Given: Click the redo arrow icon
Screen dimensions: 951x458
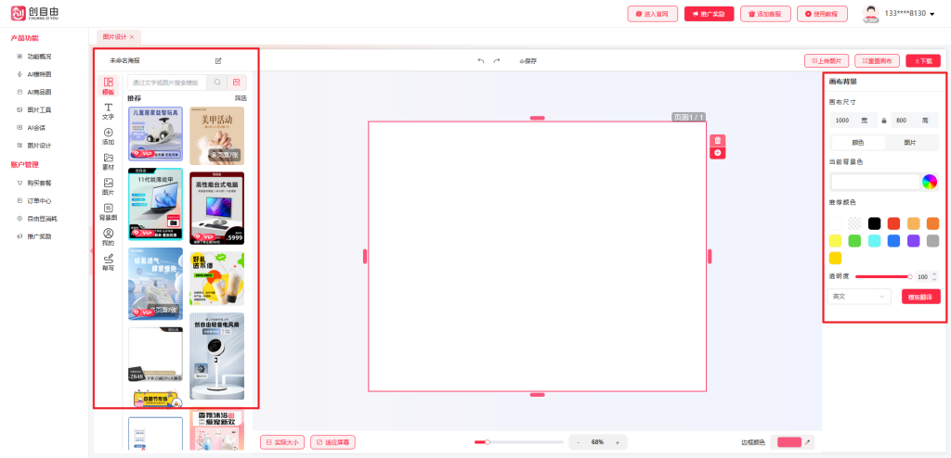Looking at the screenshot, I should pos(497,61).
